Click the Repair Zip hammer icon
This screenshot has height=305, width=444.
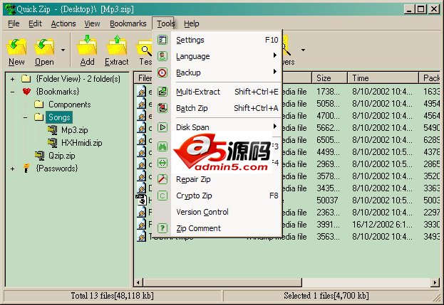162,179
